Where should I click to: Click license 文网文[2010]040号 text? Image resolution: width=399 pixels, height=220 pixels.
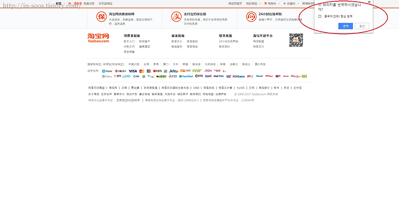pyautogui.click(x=128, y=100)
